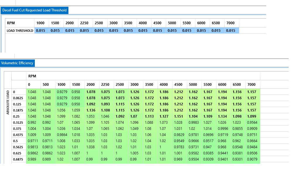The image size is (291, 171).
Task: Select VE cell 0.9696 at load 0.4375
Action: coord(209,135)
